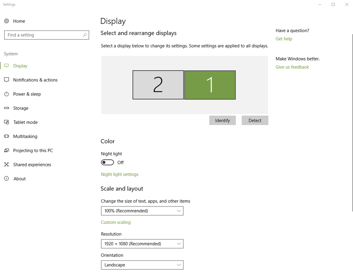Image resolution: width=353 pixels, height=272 pixels.
Task: Click the Notifications & actions icon
Action: tap(7, 80)
